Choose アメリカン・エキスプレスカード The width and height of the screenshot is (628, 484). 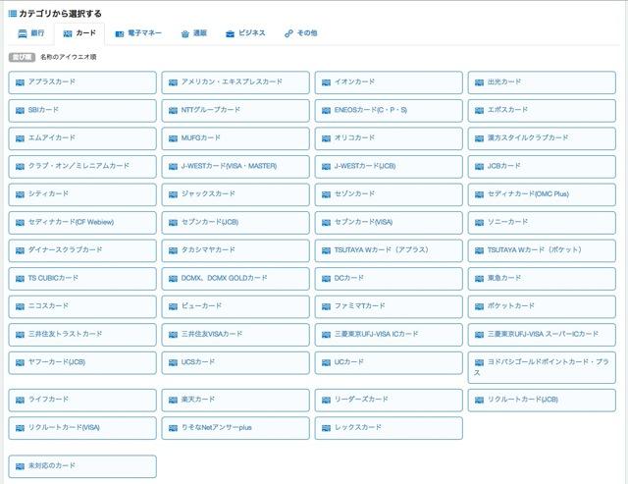tap(234, 82)
